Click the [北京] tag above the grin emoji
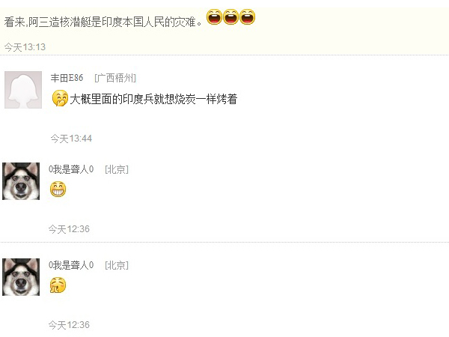 [117, 169]
